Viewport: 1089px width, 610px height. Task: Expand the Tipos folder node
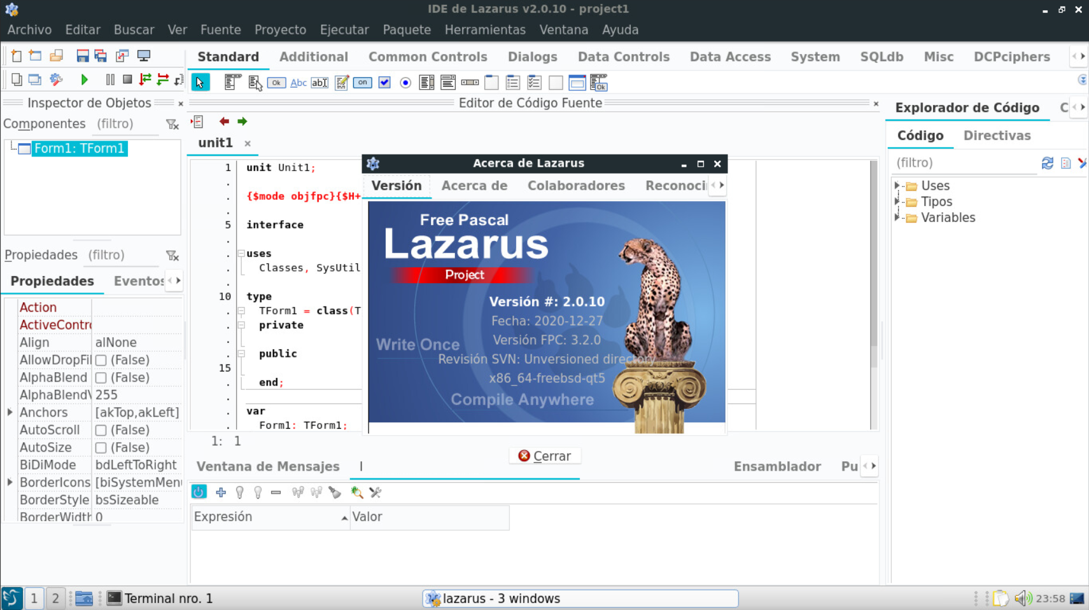[x=897, y=201]
